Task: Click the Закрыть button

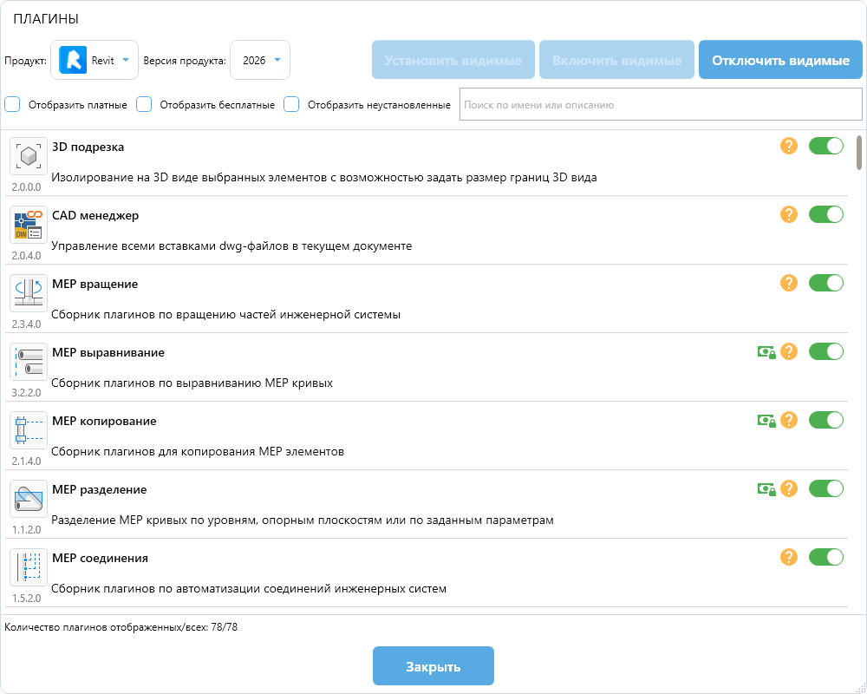Action: click(x=433, y=666)
